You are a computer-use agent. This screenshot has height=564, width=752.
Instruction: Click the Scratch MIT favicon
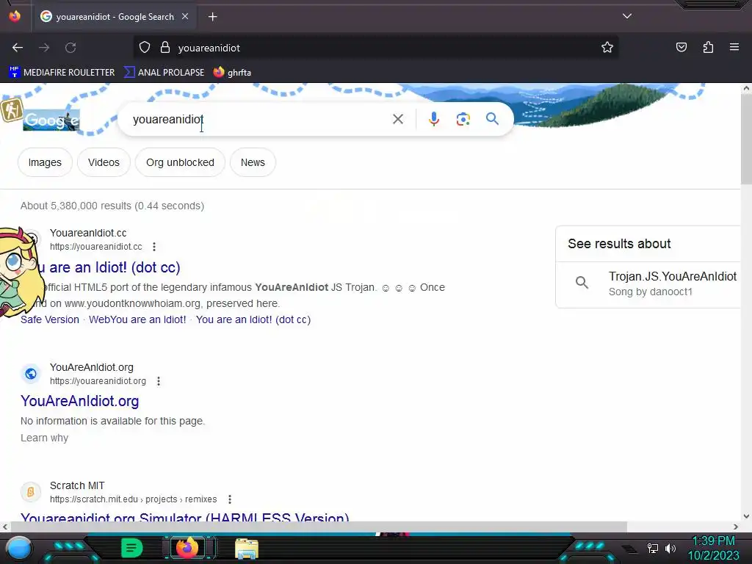click(31, 492)
